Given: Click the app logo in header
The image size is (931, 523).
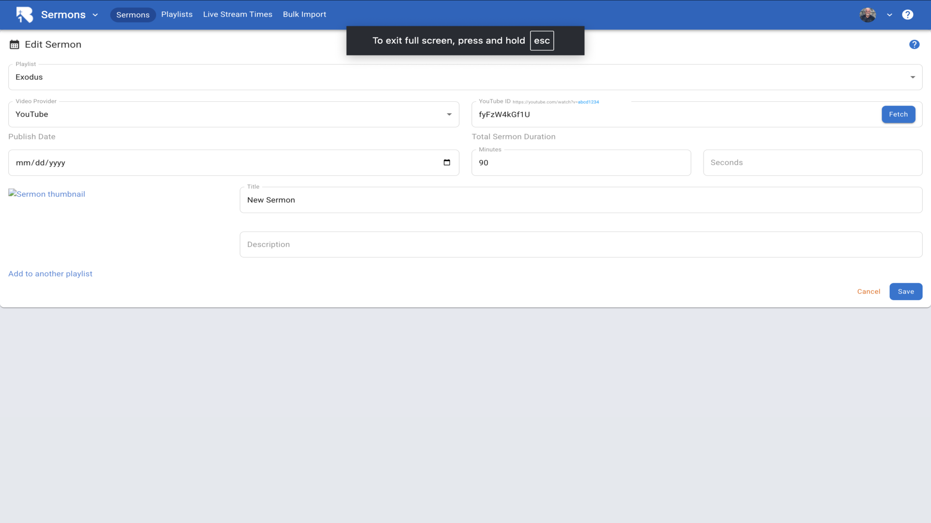Looking at the screenshot, I should pyautogui.click(x=24, y=15).
